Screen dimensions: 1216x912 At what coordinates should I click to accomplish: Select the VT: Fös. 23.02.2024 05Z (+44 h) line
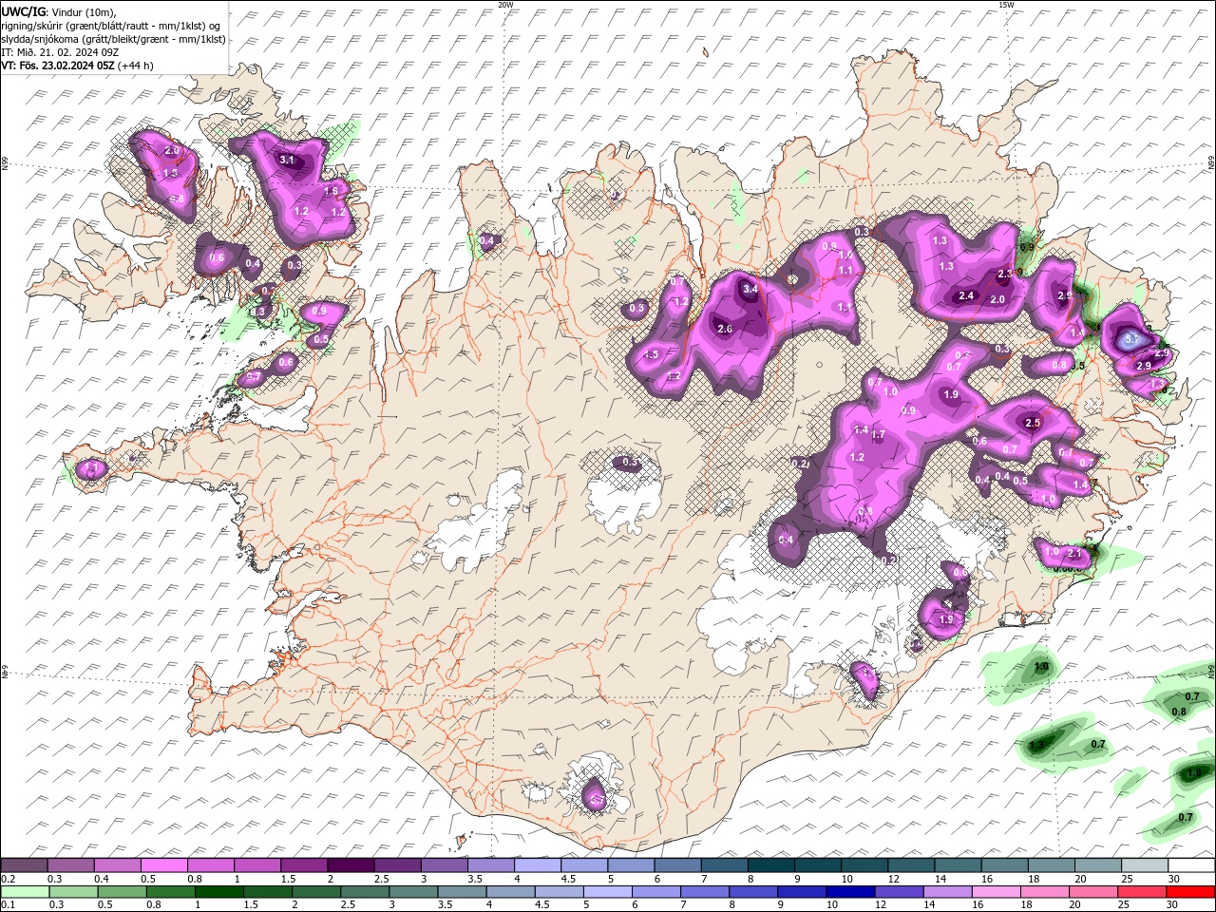[77, 66]
